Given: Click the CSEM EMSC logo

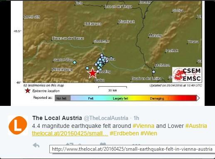Looking at the screenshot, I should pos(187,75).
